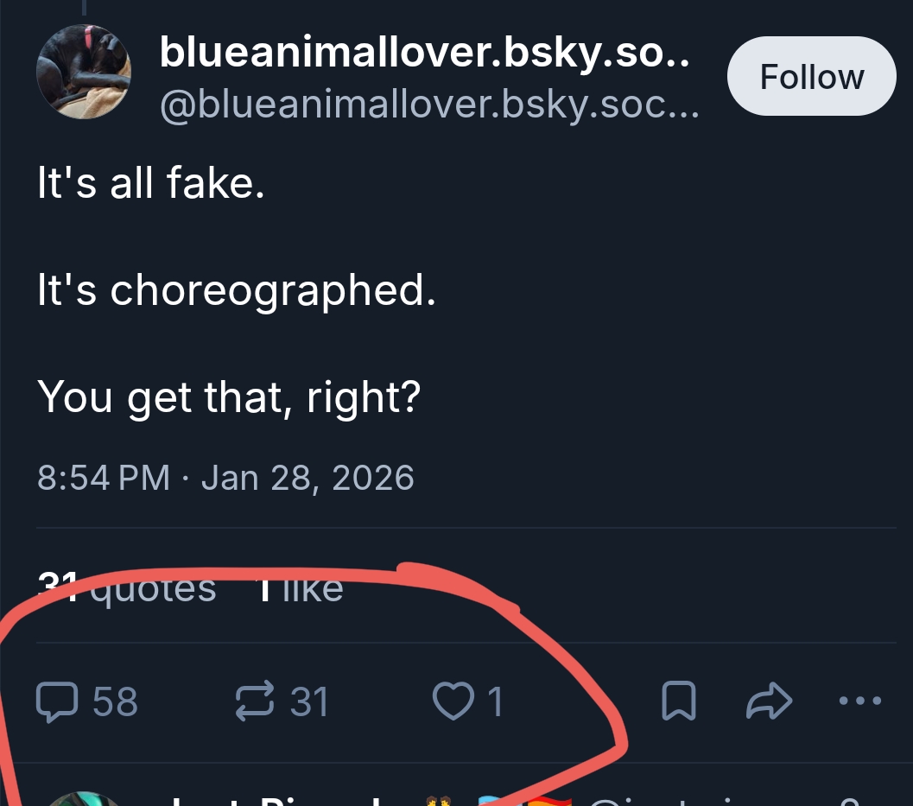Tap the @blueanimallover.bsky.soc... handle

[x=428, y=105]
